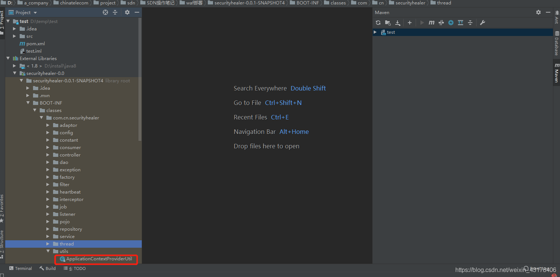Select the repository package

71,229
